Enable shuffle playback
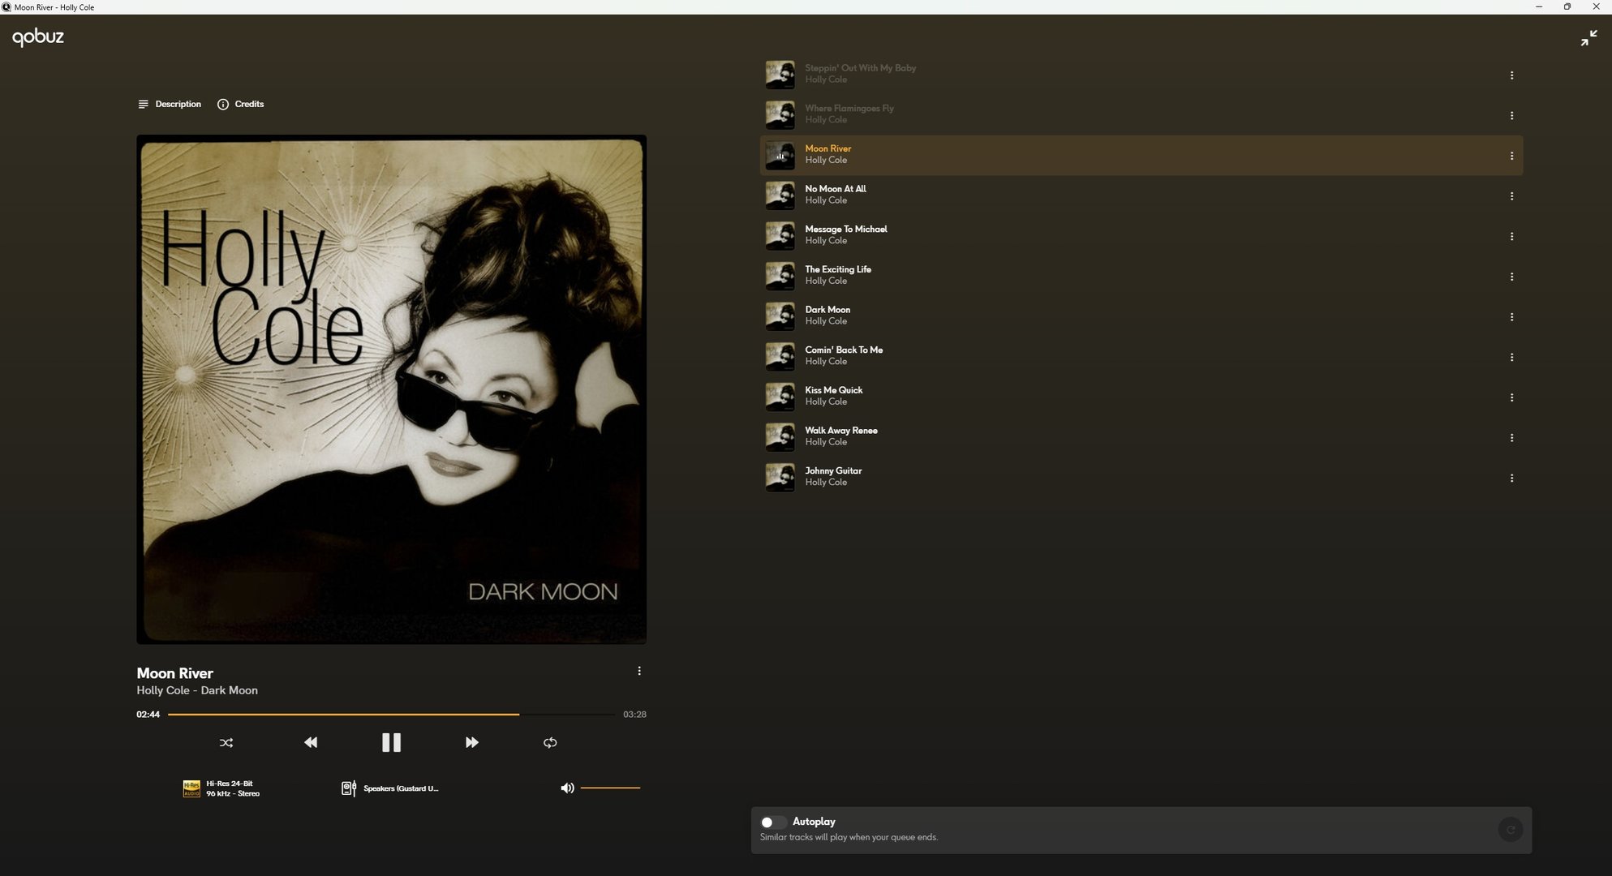This screenshot has width=1612, height=876. click(x=226, y=742)
